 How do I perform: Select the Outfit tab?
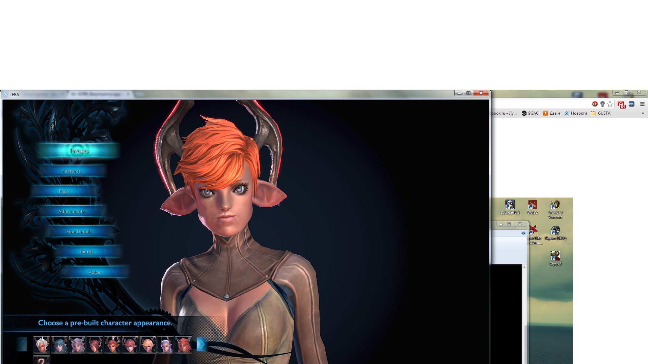tap(87, 252)
